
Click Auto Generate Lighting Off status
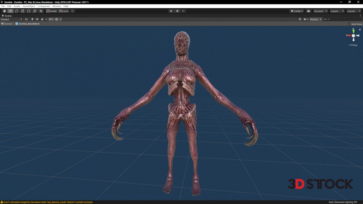click(x=343, y=202)
